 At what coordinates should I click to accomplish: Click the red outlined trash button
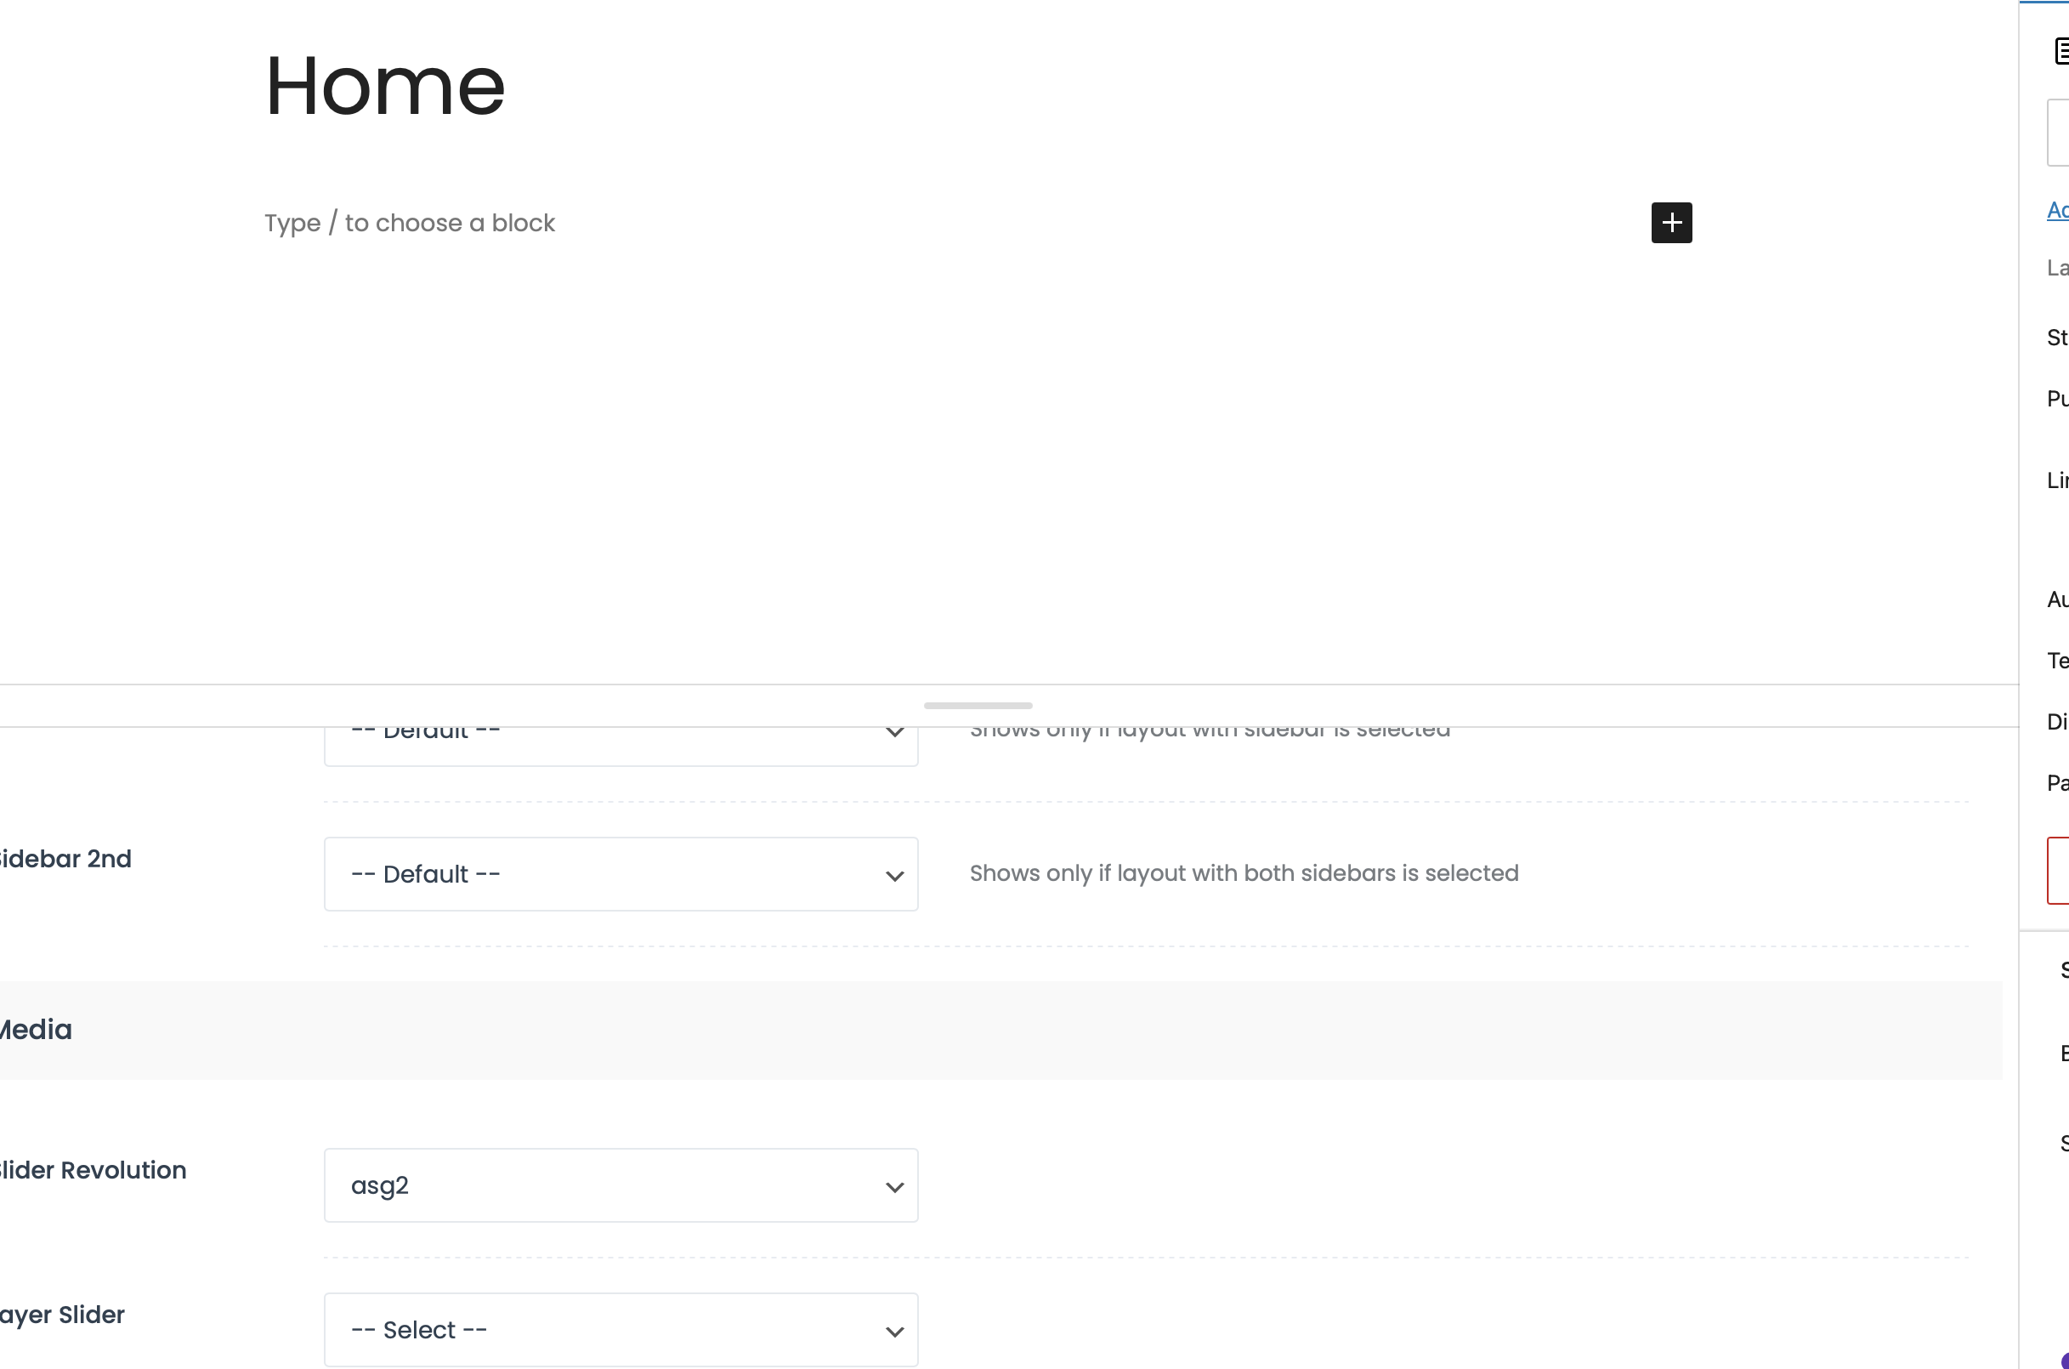pos(2059,871)
